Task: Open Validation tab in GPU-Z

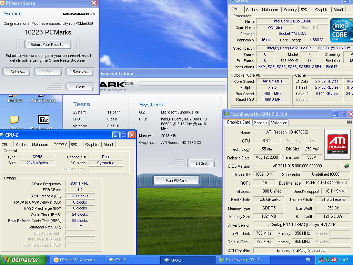Action: click(279, 122)
